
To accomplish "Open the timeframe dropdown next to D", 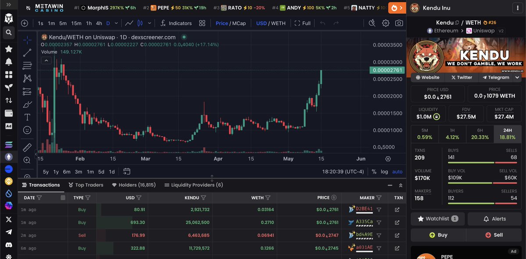I will [116, 23].
